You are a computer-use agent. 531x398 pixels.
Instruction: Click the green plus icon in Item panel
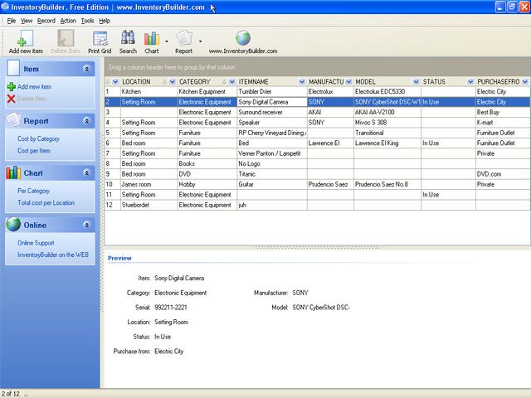coord(11,86)
